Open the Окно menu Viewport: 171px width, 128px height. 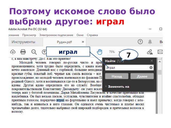point(80,35)
